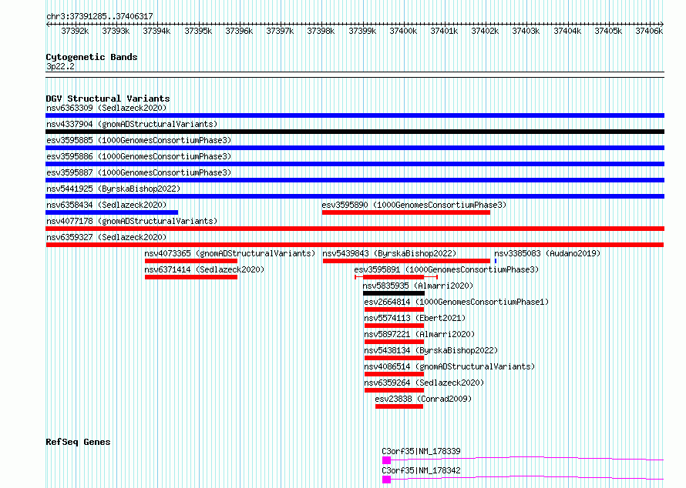The width and height of the screenshot is (686, 488).
Task: Select nsv6359264 (Sedlazeck2020) label
Action: pos(424,383)
